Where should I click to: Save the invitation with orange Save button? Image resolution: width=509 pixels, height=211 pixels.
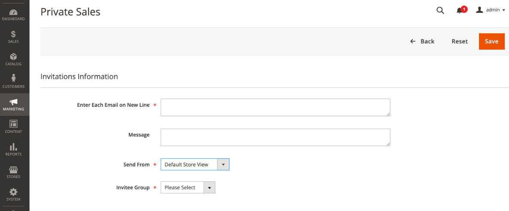pyautogui.click(x=491, y=42)
